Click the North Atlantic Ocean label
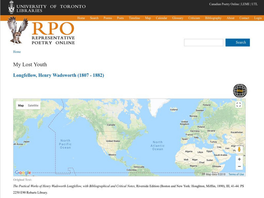This screenshot has height=198, width=264. [158, 146]
